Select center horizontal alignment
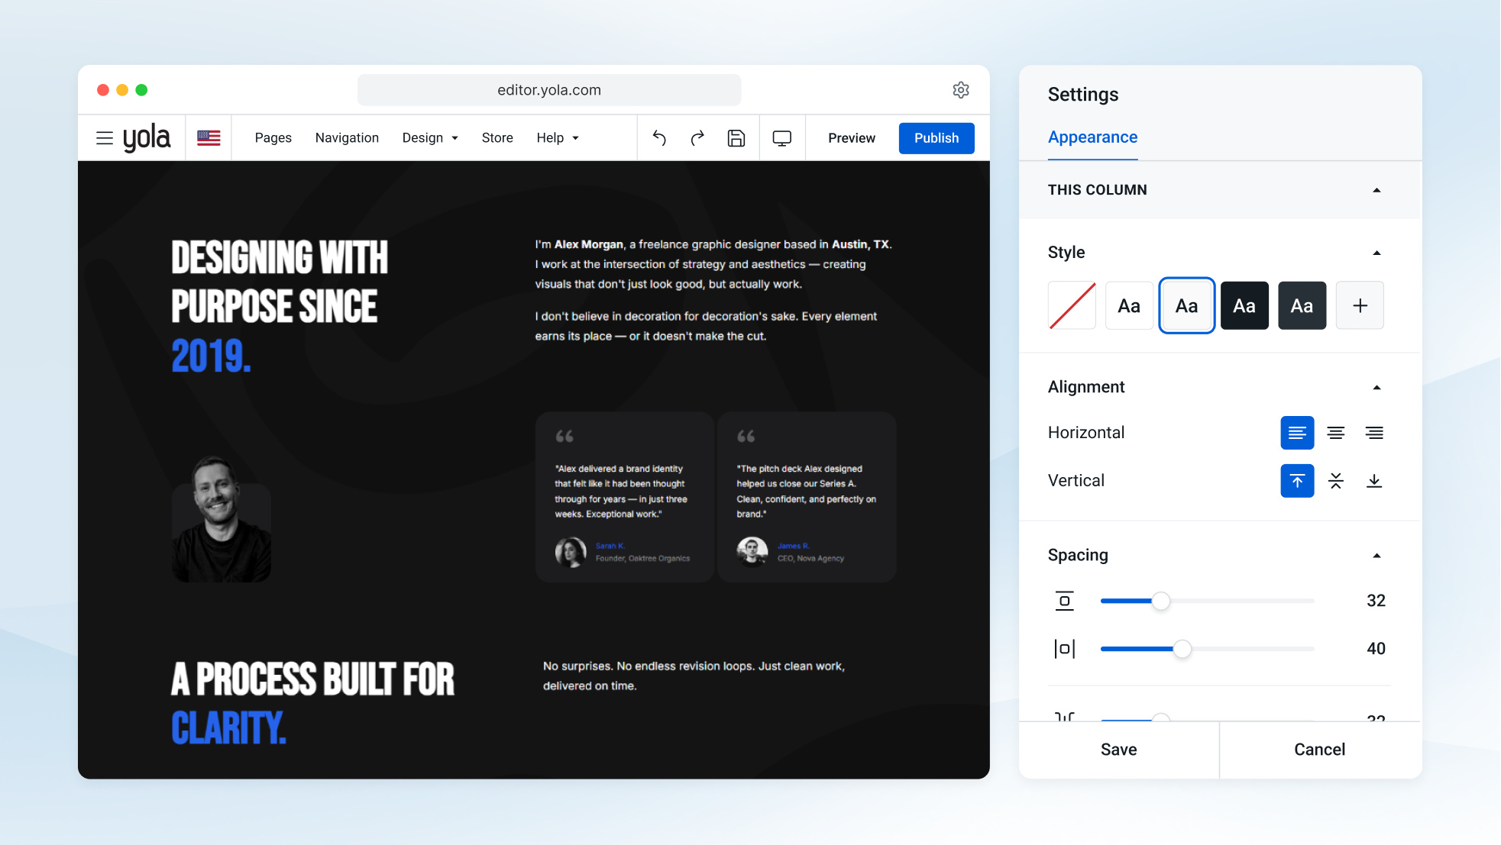Viewport: 1501px width, 845px height. 1336,433
